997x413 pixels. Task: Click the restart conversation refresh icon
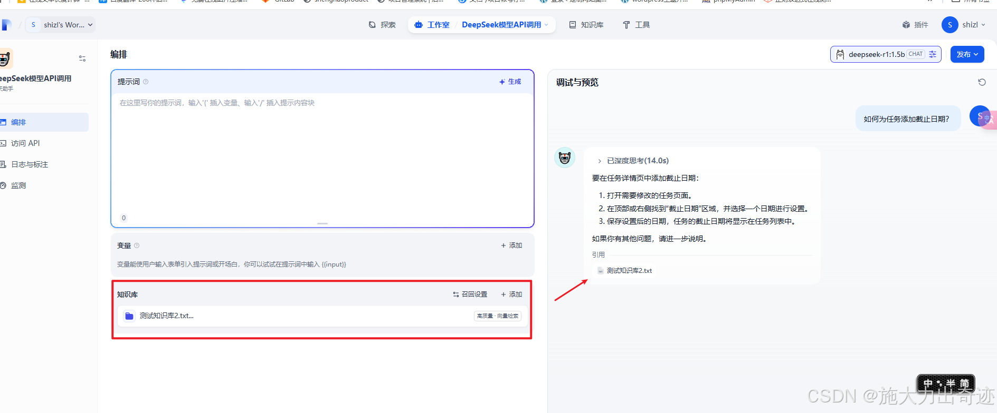point(982,82)
